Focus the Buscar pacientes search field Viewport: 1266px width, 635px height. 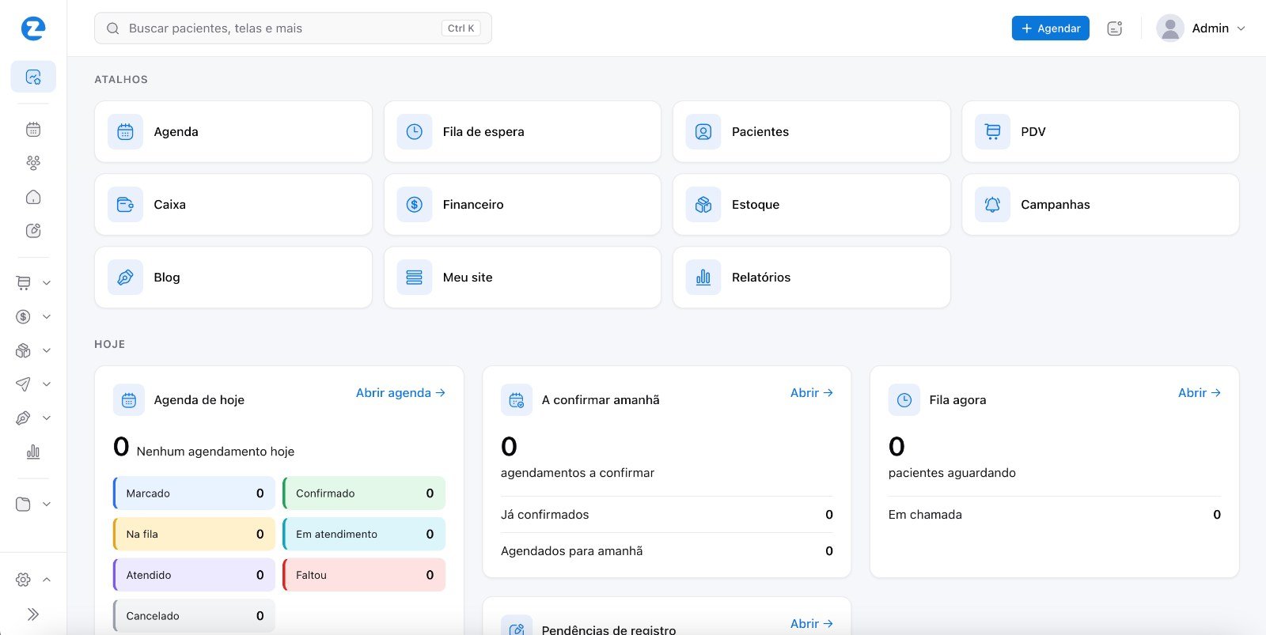point(293,28)
